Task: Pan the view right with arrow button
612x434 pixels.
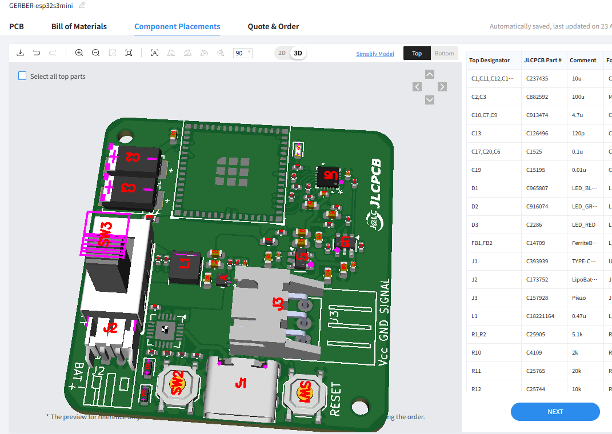Action: pyautogui.click(x=442, y=87)
